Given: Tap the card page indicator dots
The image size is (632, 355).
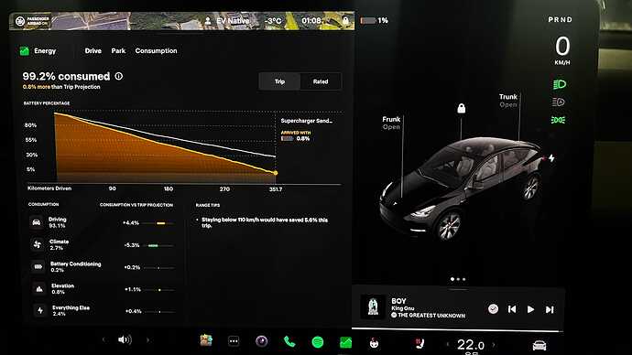Looking at the screenshot, I should coord(458,279).
